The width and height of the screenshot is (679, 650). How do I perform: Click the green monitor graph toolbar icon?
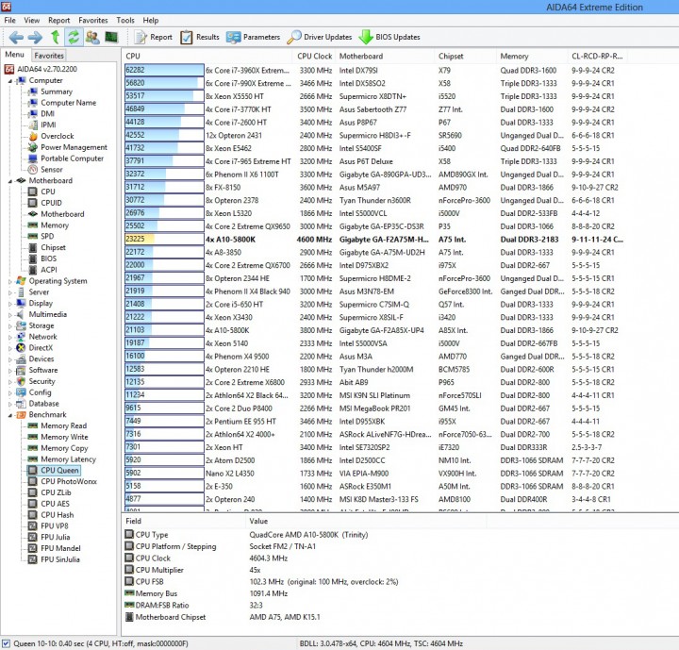[111, 38]
